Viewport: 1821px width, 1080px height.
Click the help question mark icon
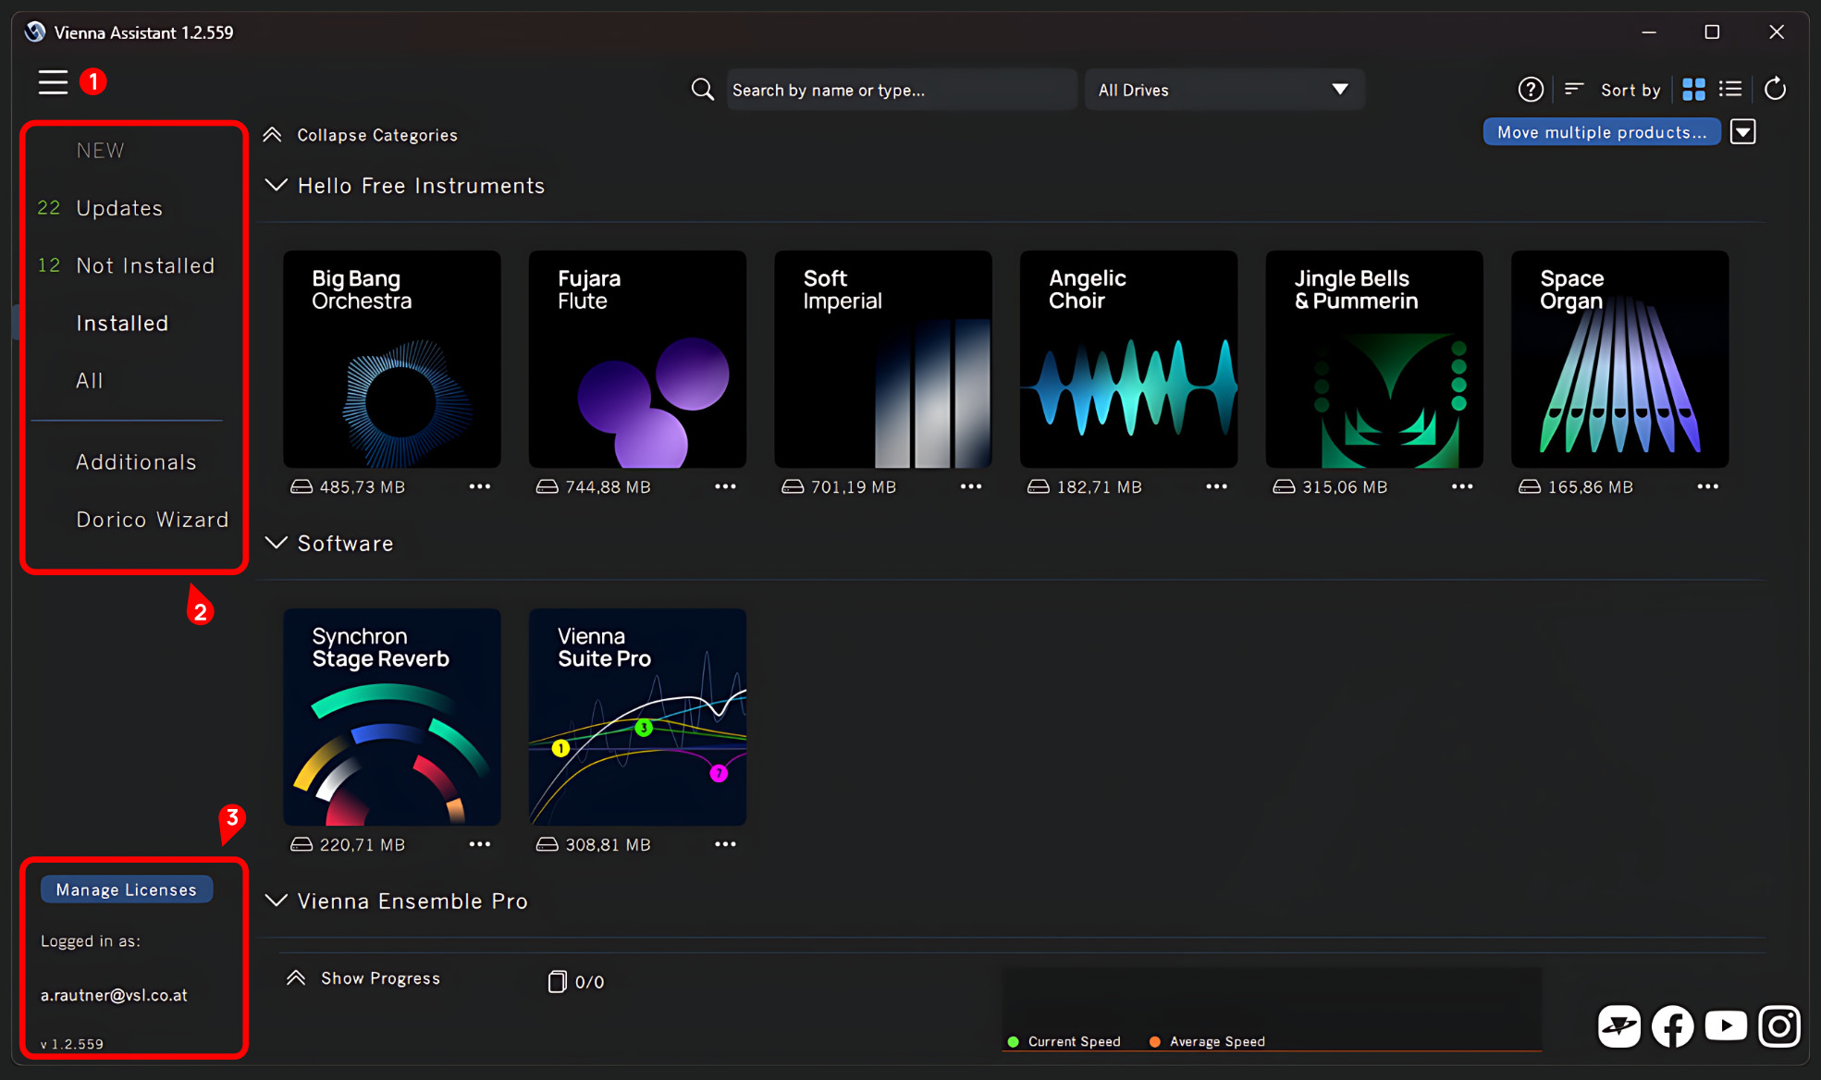[x=1531, y=90]
